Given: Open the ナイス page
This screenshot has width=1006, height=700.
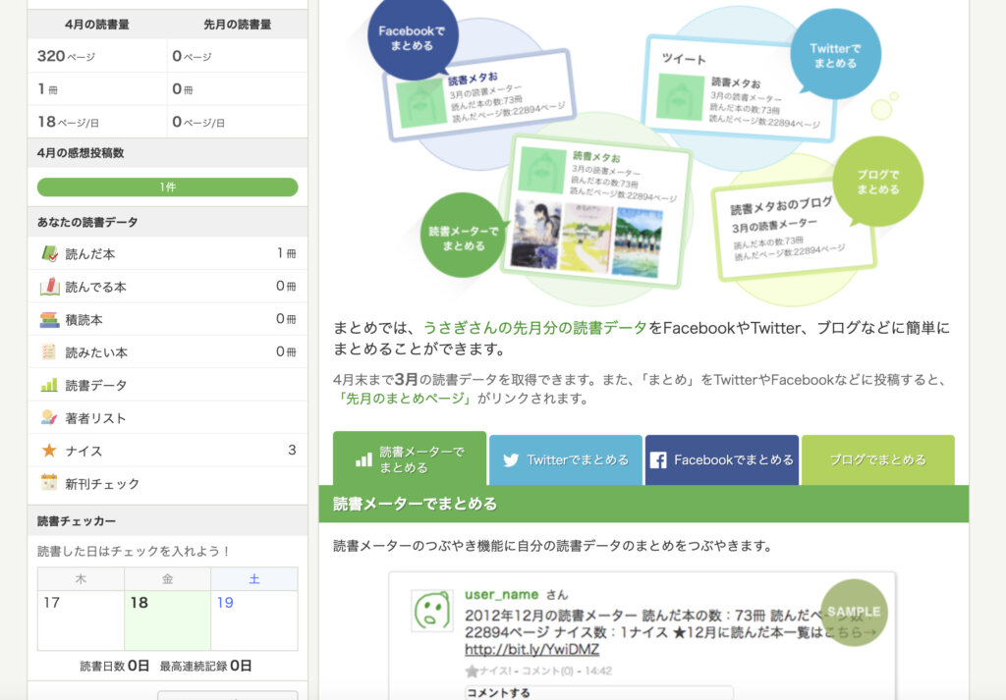Looking at the screenshot, I should pyautogui.click(x=167, y=451).
